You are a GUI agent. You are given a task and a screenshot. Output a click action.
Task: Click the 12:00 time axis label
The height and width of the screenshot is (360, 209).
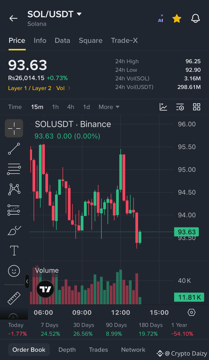pyautogui.click(x=121, y=313)
